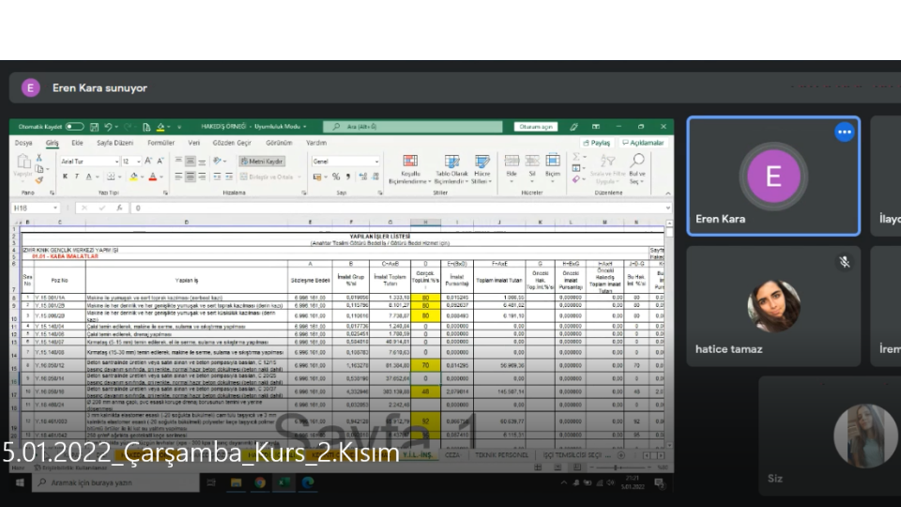Screen dimensions: 901x507
Task: Toggle bold (K) formatting
Action: 65,177
